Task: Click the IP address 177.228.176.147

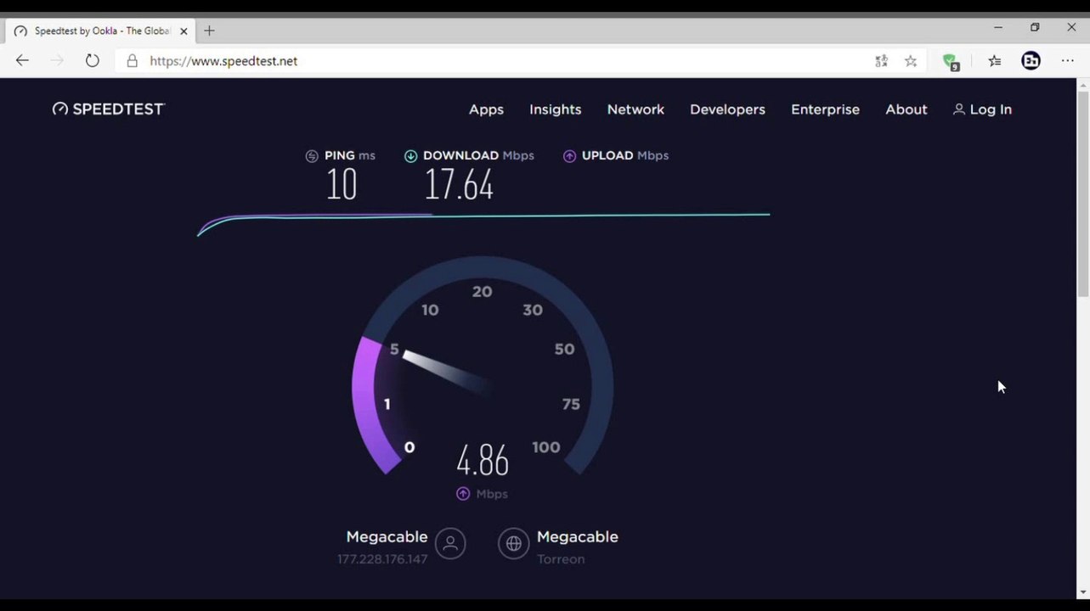Action: (x=382, y=559)
